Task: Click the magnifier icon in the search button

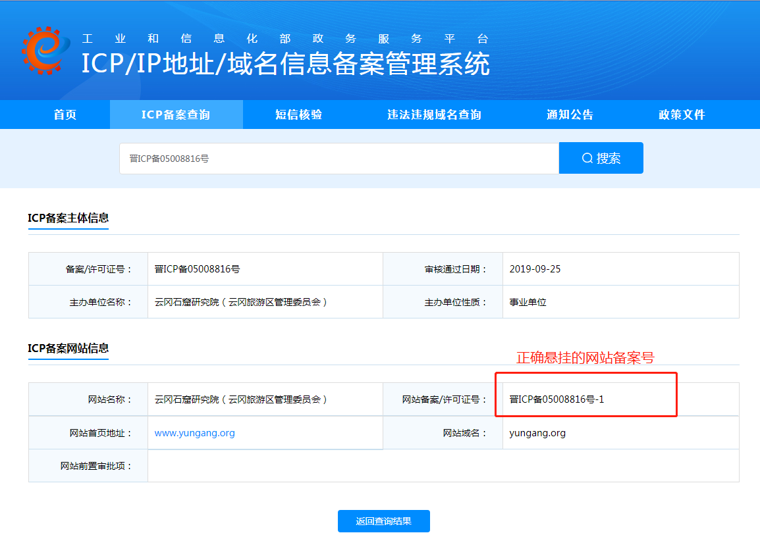Action: [x=587, y=159]
